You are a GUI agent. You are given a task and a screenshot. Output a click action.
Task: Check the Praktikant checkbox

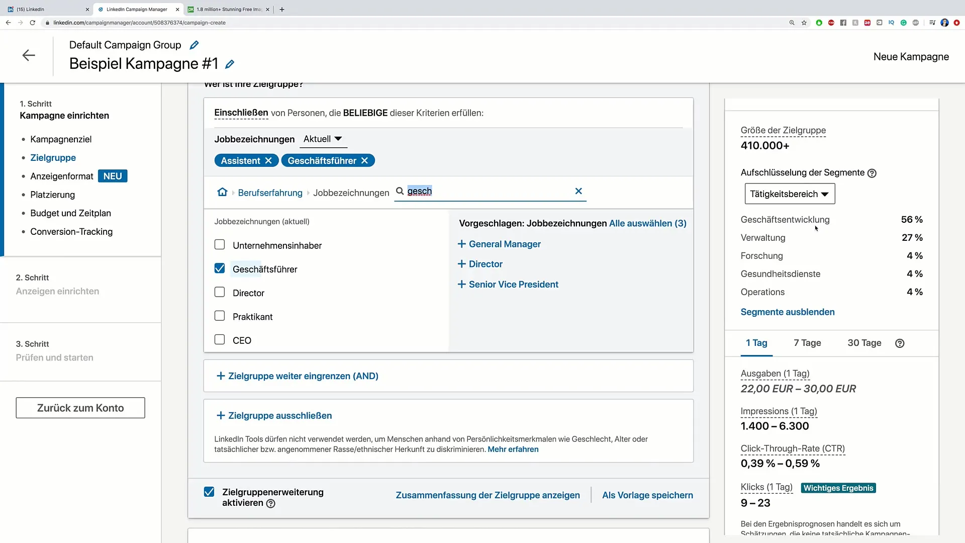point(220,316)
